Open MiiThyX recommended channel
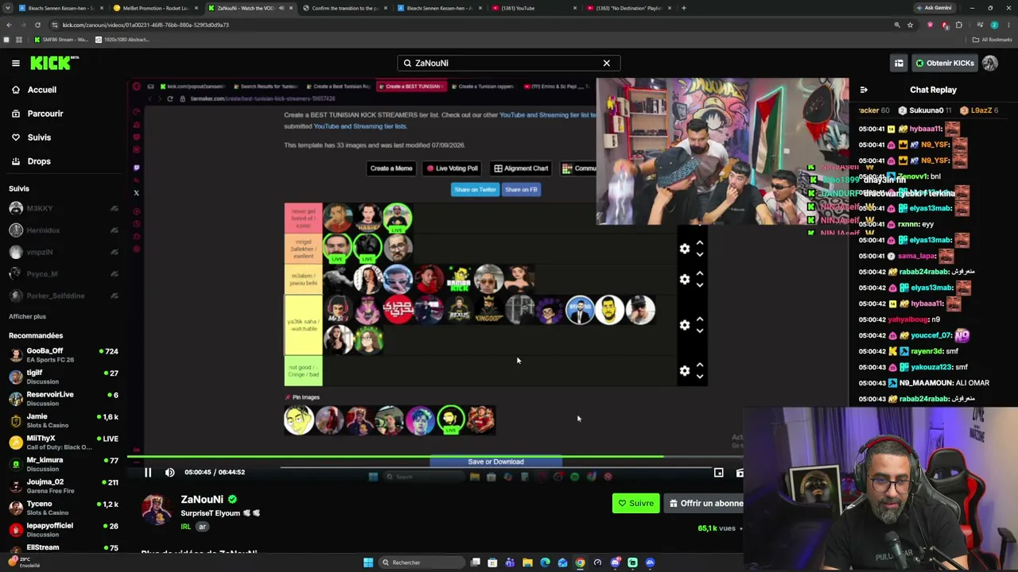This screenshot has width=1018, height=572. point(64,443)
